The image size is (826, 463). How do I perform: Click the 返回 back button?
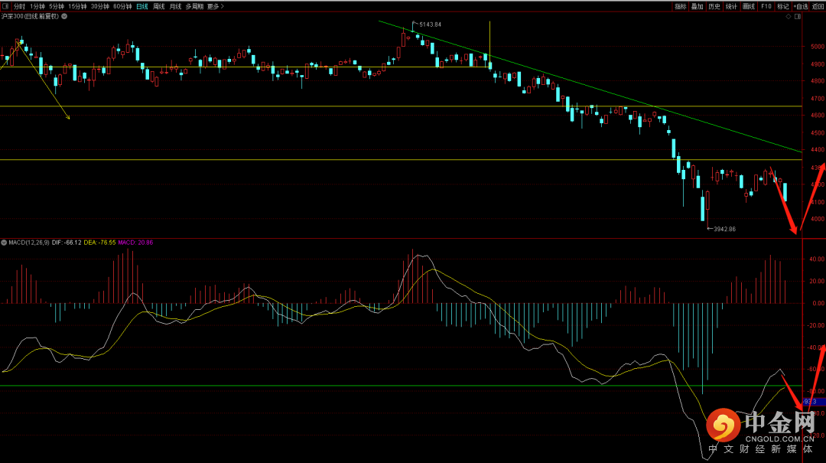coord(818,6)
